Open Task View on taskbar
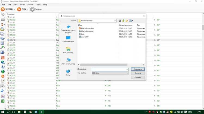The height and width of the screenshot is (114, 204). 14,112
